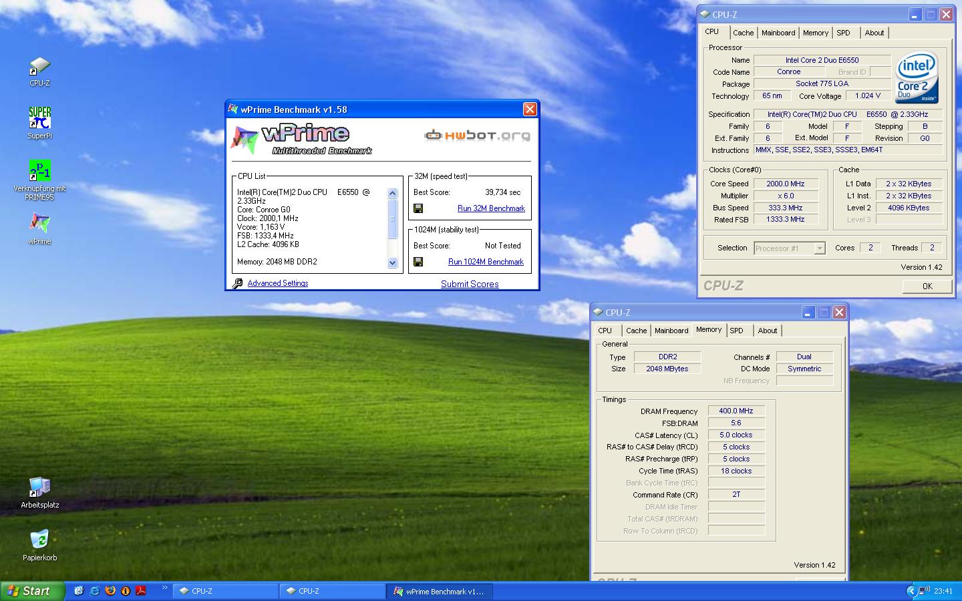Screen dimensions: 962x601
Task: Click the Core Voltage value 1.024 V
Action: click(868, 95)
